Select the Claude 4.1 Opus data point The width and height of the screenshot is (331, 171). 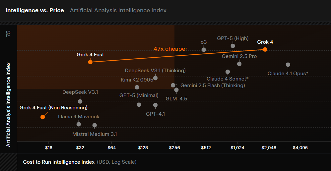[288, 65]
